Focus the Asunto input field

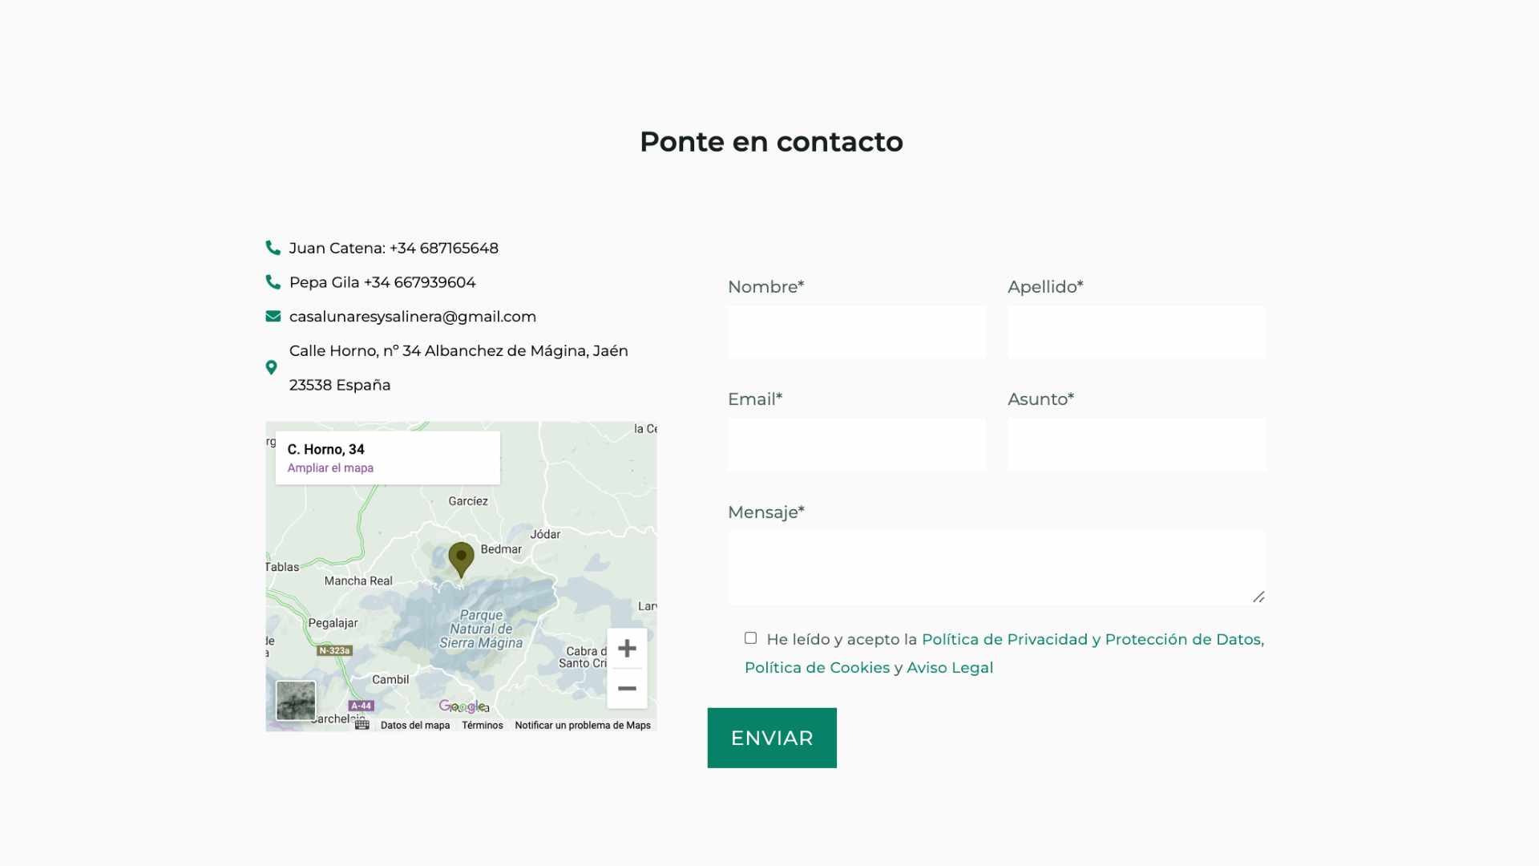click(x=1137, y=445)
